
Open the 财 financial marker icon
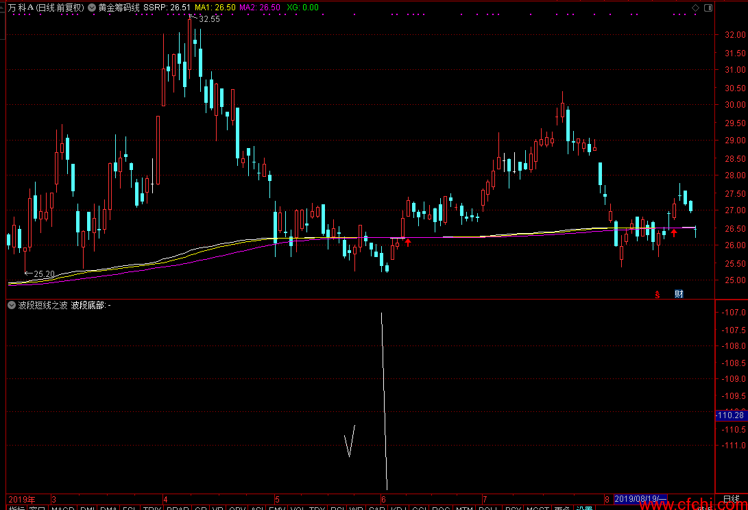pos(679,294)
